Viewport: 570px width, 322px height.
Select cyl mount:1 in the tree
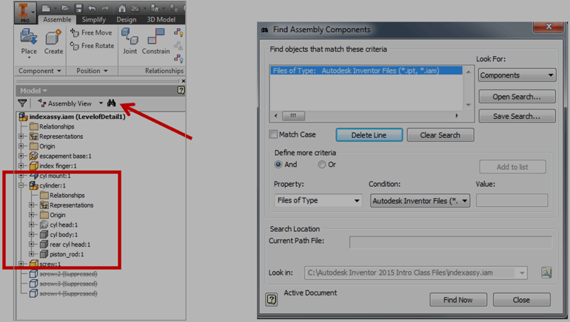pyautogui.click(x=55, y=176)
